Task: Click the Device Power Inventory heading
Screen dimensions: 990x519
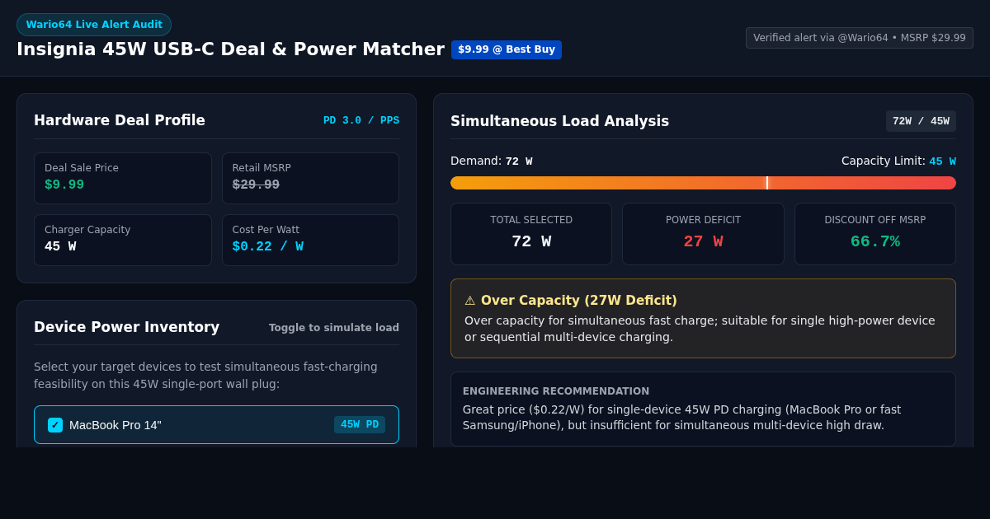Action: pyautogui.click(x=126, y=327)
